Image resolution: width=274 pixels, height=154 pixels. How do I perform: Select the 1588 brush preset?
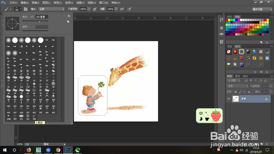point(8,117)
